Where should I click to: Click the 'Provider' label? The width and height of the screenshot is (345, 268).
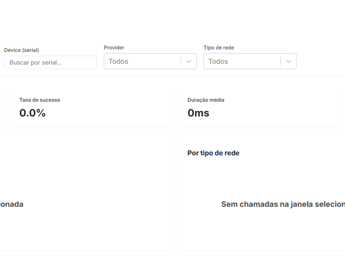pos(114,48)
